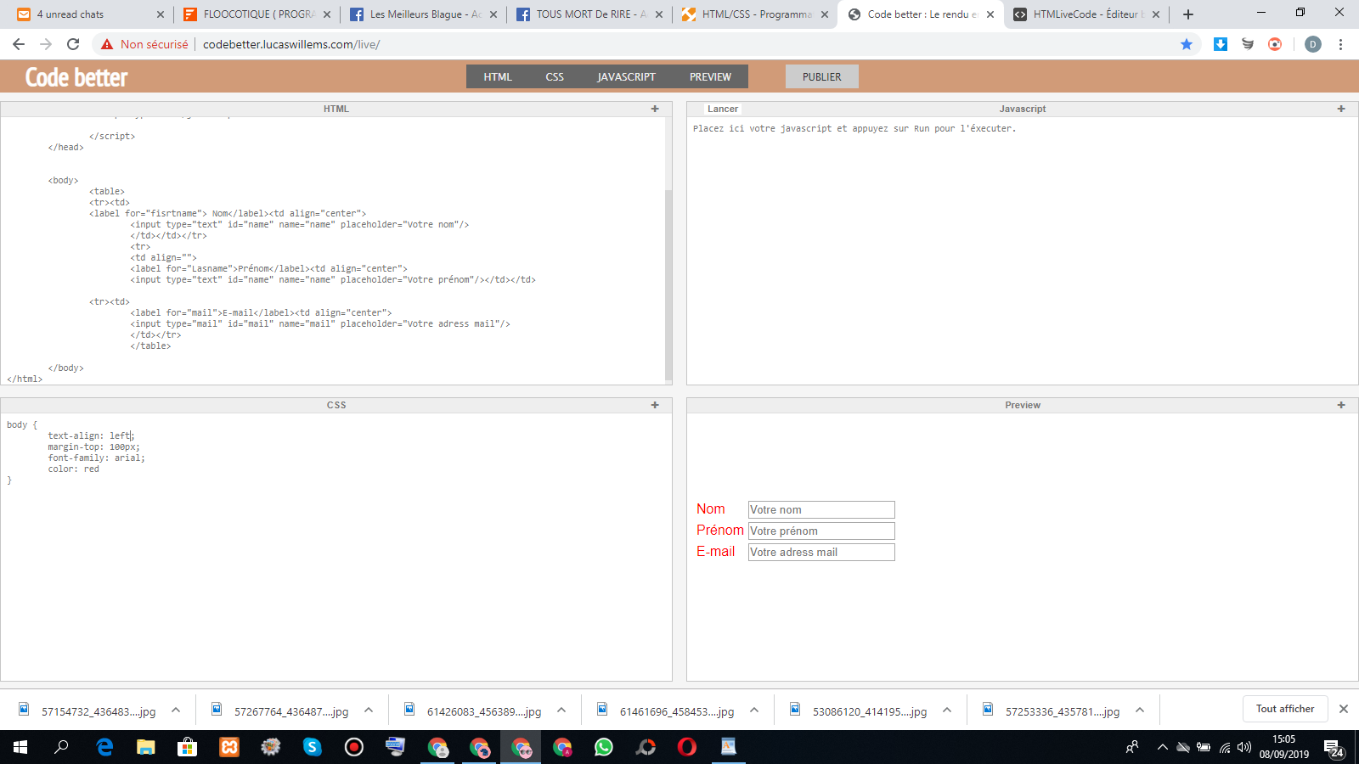Screen dimensions: 1359x764
Task: Expand the Javascript panel with plus icon
Action: tap(1341, 109)
